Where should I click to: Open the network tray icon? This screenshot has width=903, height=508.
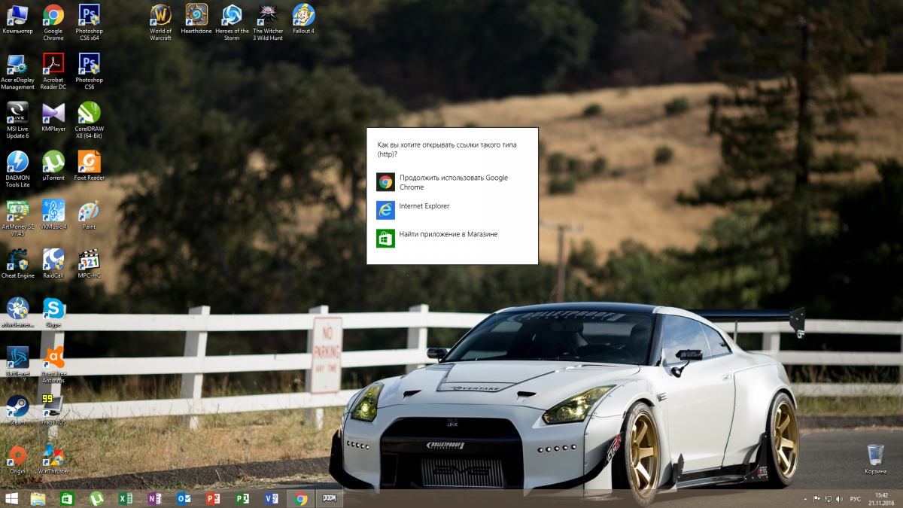[828, 499]
